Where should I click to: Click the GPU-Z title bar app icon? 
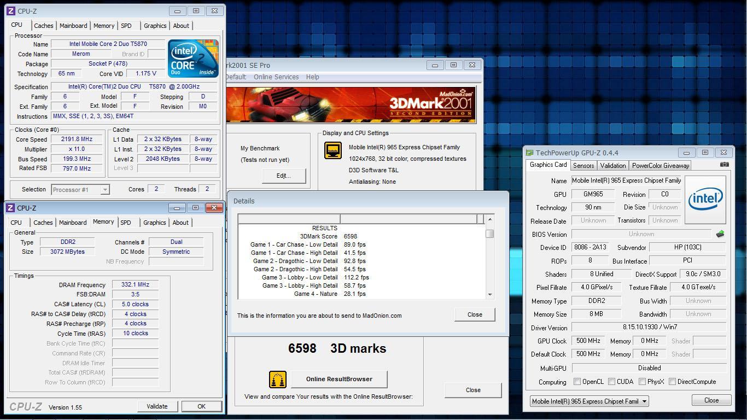coord(529,153)
